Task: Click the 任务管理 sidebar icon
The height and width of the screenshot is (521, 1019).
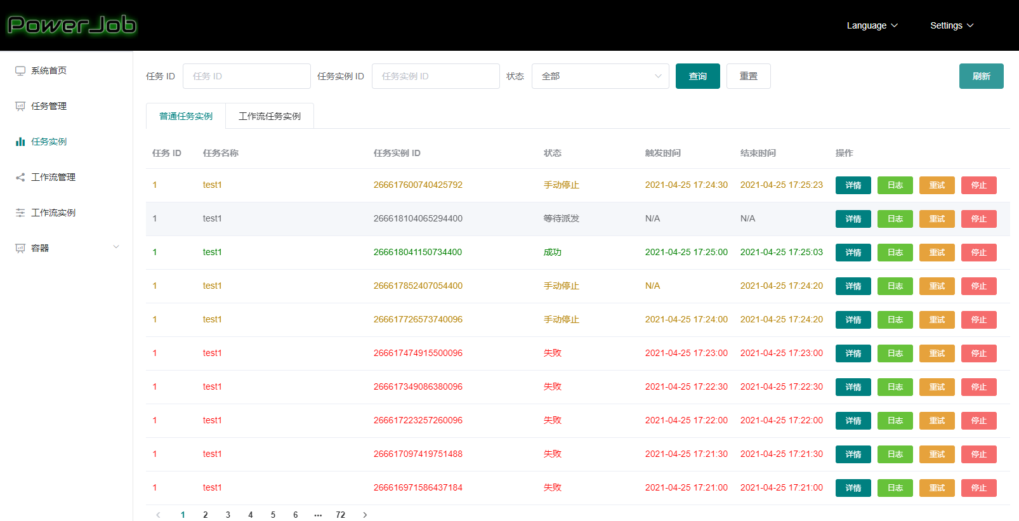Action: pos(20,106)
